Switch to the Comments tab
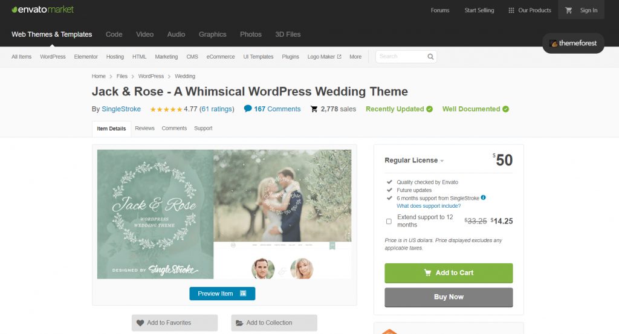The height and width of the screenshot is (334, 619). coord(174,128)
